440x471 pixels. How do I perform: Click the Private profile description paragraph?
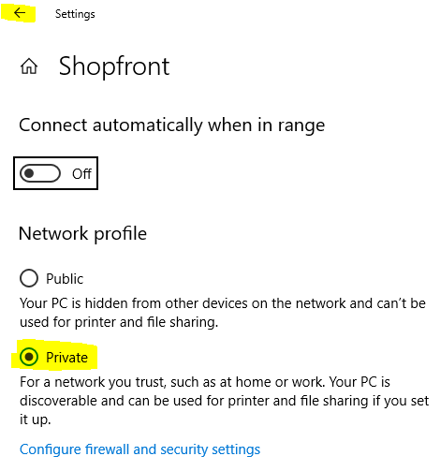[224, 401]
